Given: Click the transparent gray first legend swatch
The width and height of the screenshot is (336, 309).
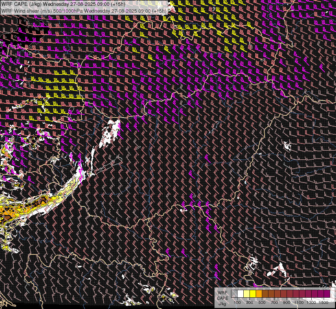Looking at the screenshot, I should pos(234,294).
